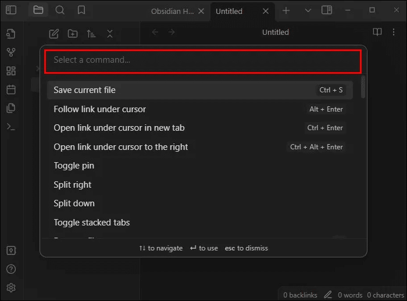Open command palette terminal icon in ribbon
This screenshot has width=407, height=301.
click(11, 127)
